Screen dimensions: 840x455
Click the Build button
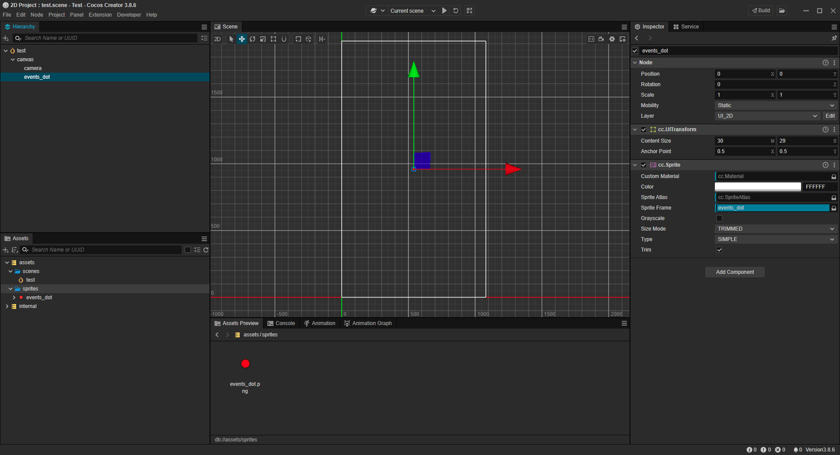point(761,10)
